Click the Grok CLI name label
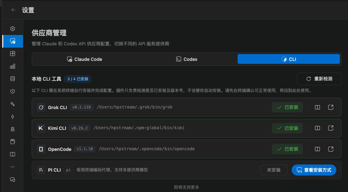Screen dimensions: 348x192 point(58,107)
